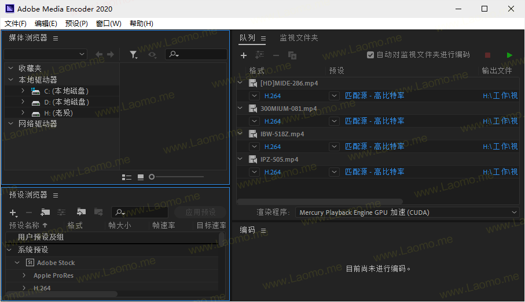Open format dropdown for [HD]MIDE-286.mp4

click(255, 96)
